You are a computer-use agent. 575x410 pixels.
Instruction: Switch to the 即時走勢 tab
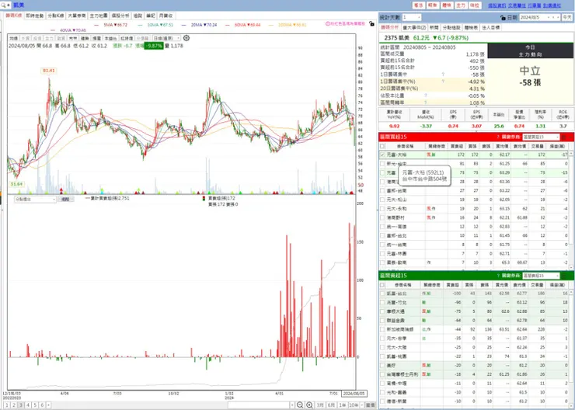click(35, 16)
